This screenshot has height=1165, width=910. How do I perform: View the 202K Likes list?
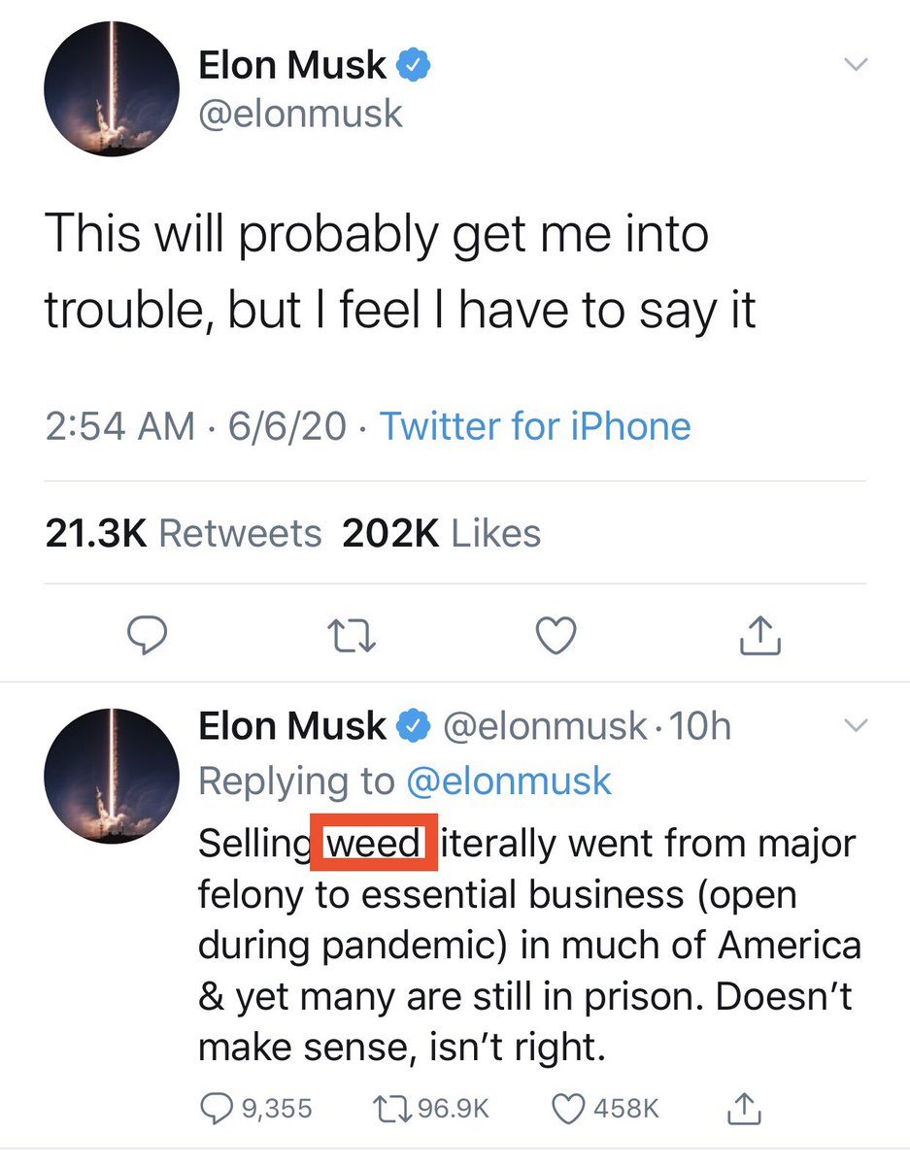click(442, 533)
